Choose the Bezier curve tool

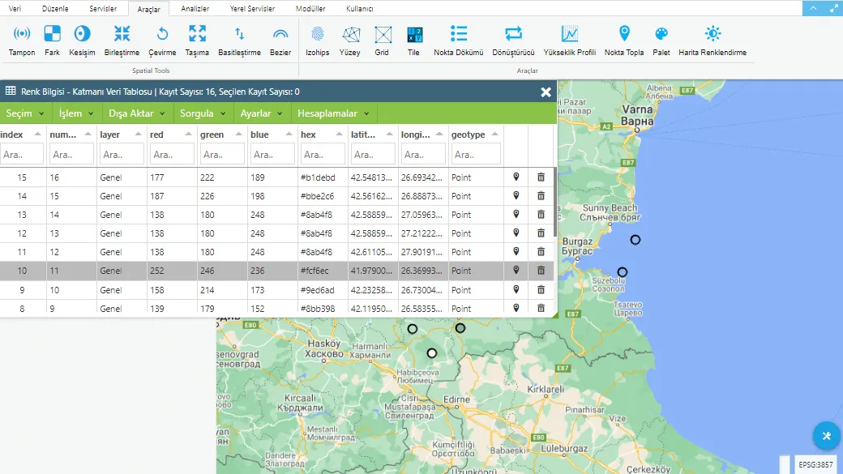pyautogui.click(x=280, y=41)
